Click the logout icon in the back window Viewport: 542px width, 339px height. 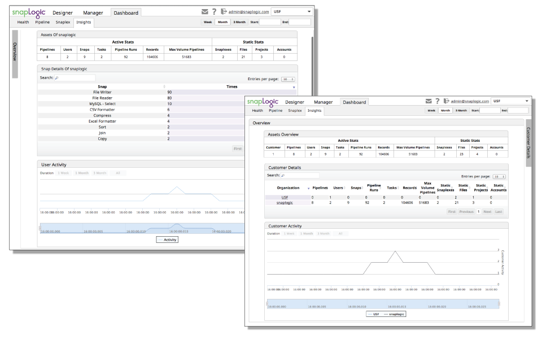224,12
